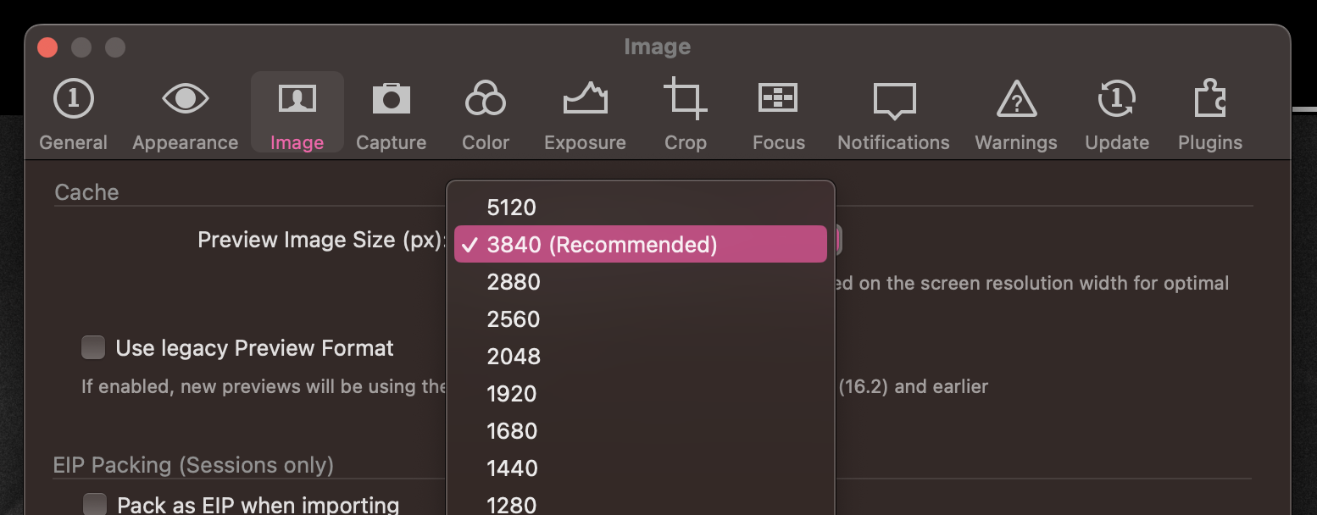Click the Image tab in toolbar
The height and width of the screenshot is (515, 1317).
click(297, 113)
